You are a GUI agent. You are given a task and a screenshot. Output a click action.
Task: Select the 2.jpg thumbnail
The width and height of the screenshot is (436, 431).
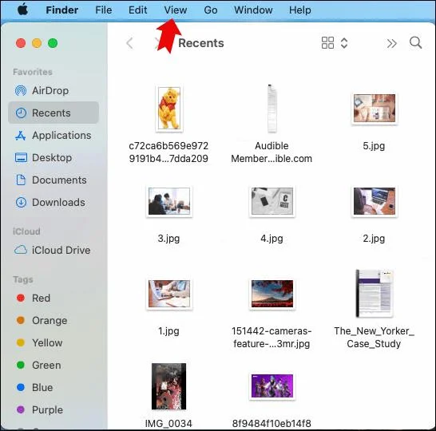coord(375,201)
